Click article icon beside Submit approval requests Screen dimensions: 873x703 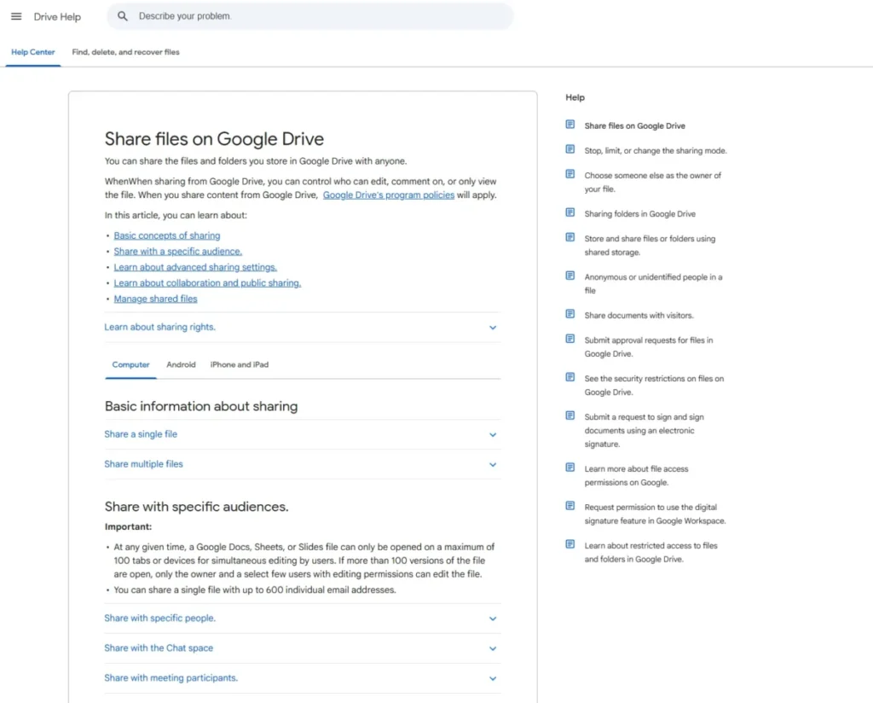coord(570,339)
